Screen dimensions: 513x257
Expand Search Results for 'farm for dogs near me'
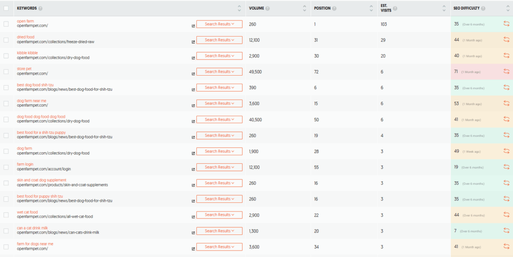(219, 247)
